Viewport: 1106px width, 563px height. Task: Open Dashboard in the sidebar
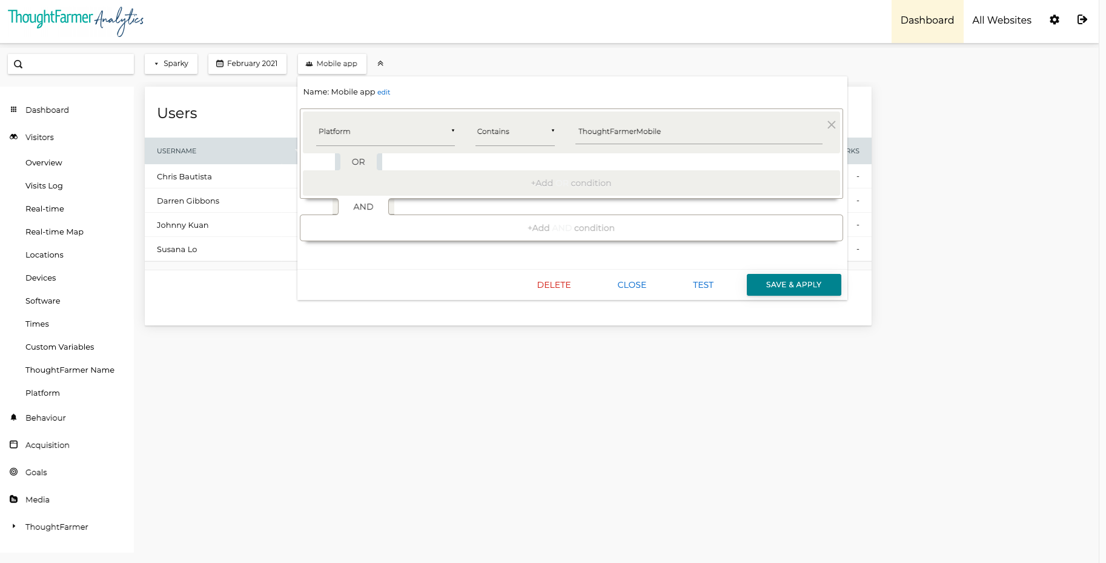tap(47, 110)
